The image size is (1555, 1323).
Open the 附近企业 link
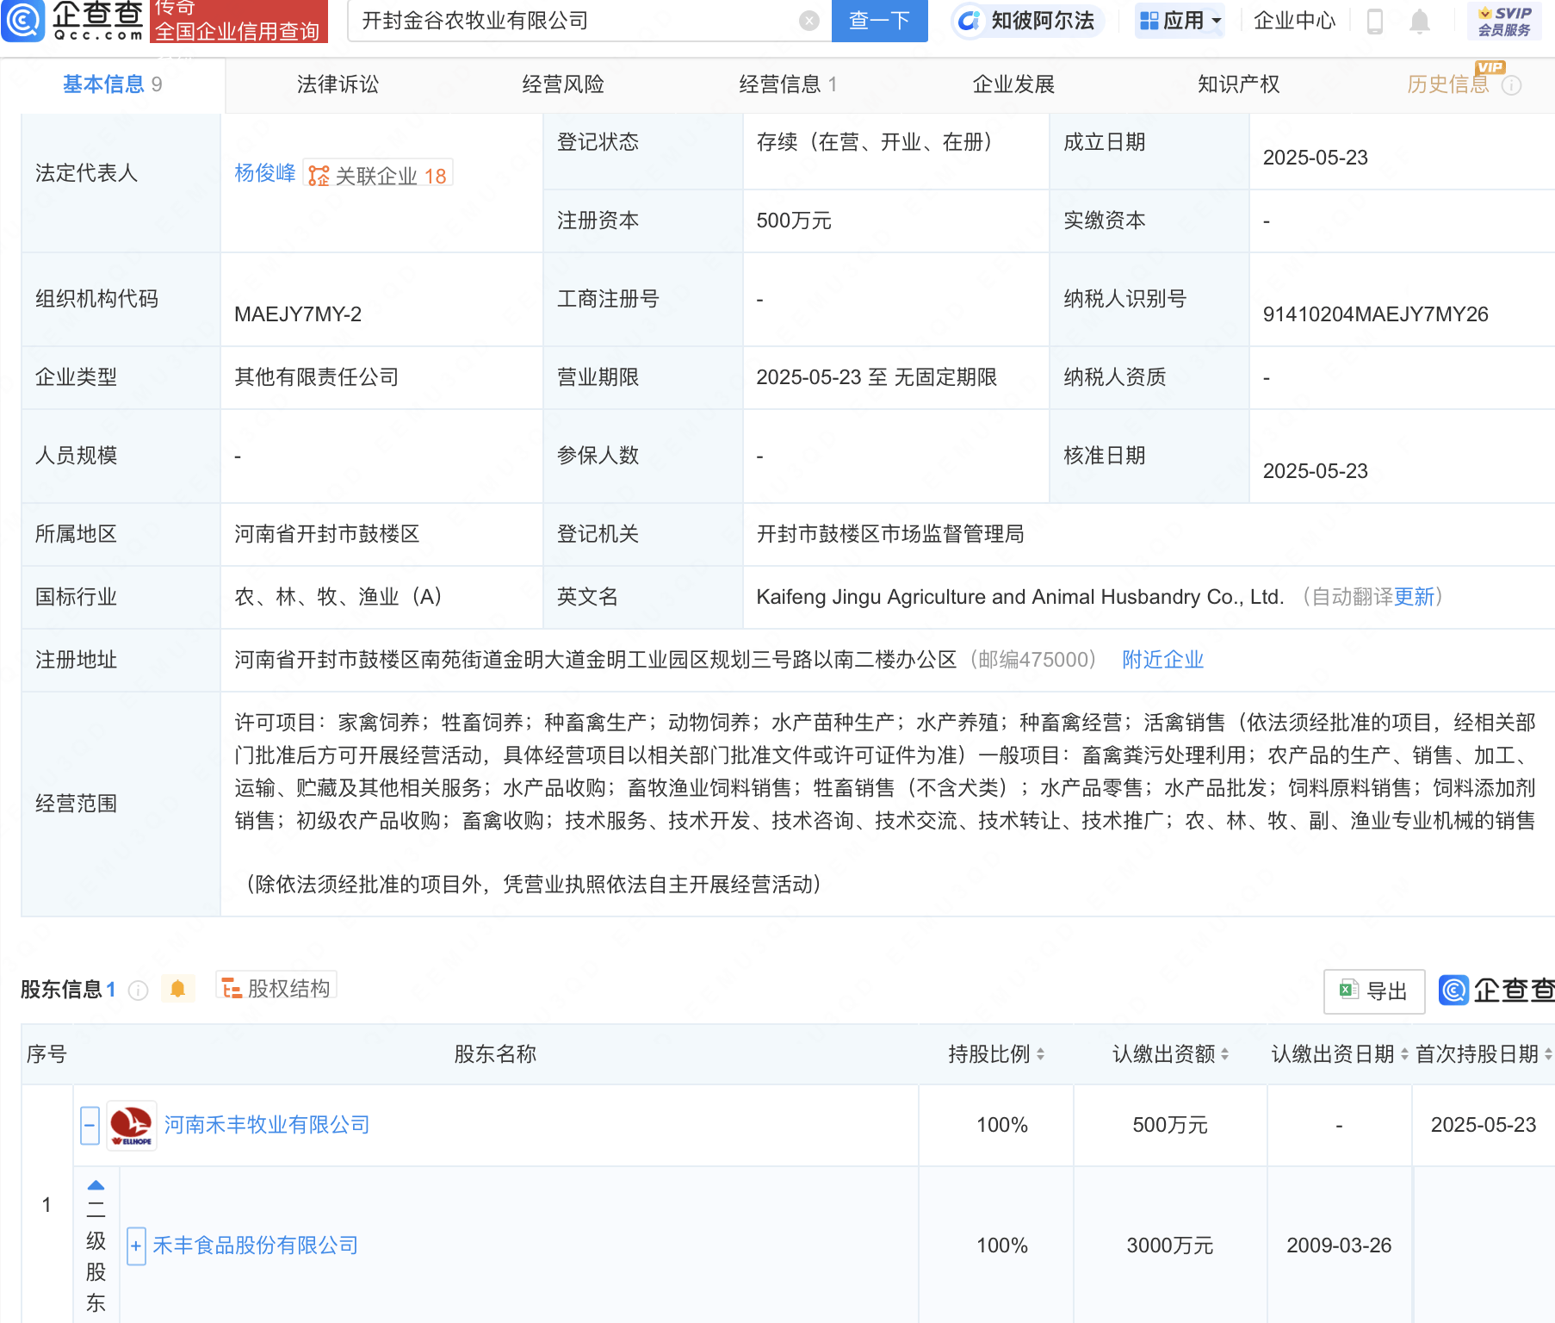(1162, 660)
